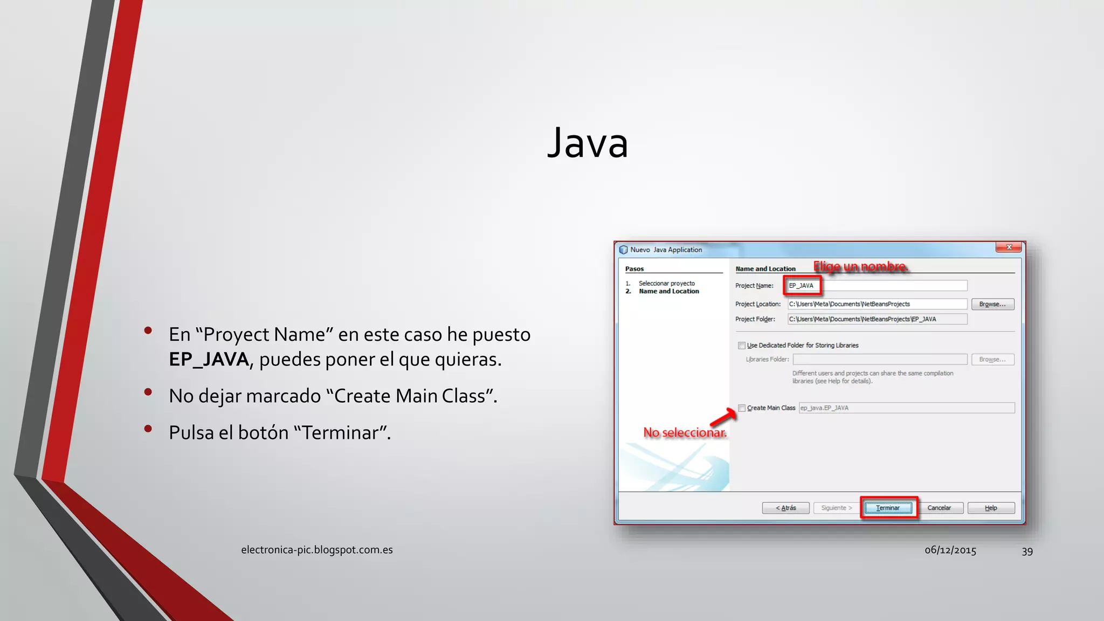Click the Project Folder path field
Screen dimensions: 1104x621
pos(877,319)
